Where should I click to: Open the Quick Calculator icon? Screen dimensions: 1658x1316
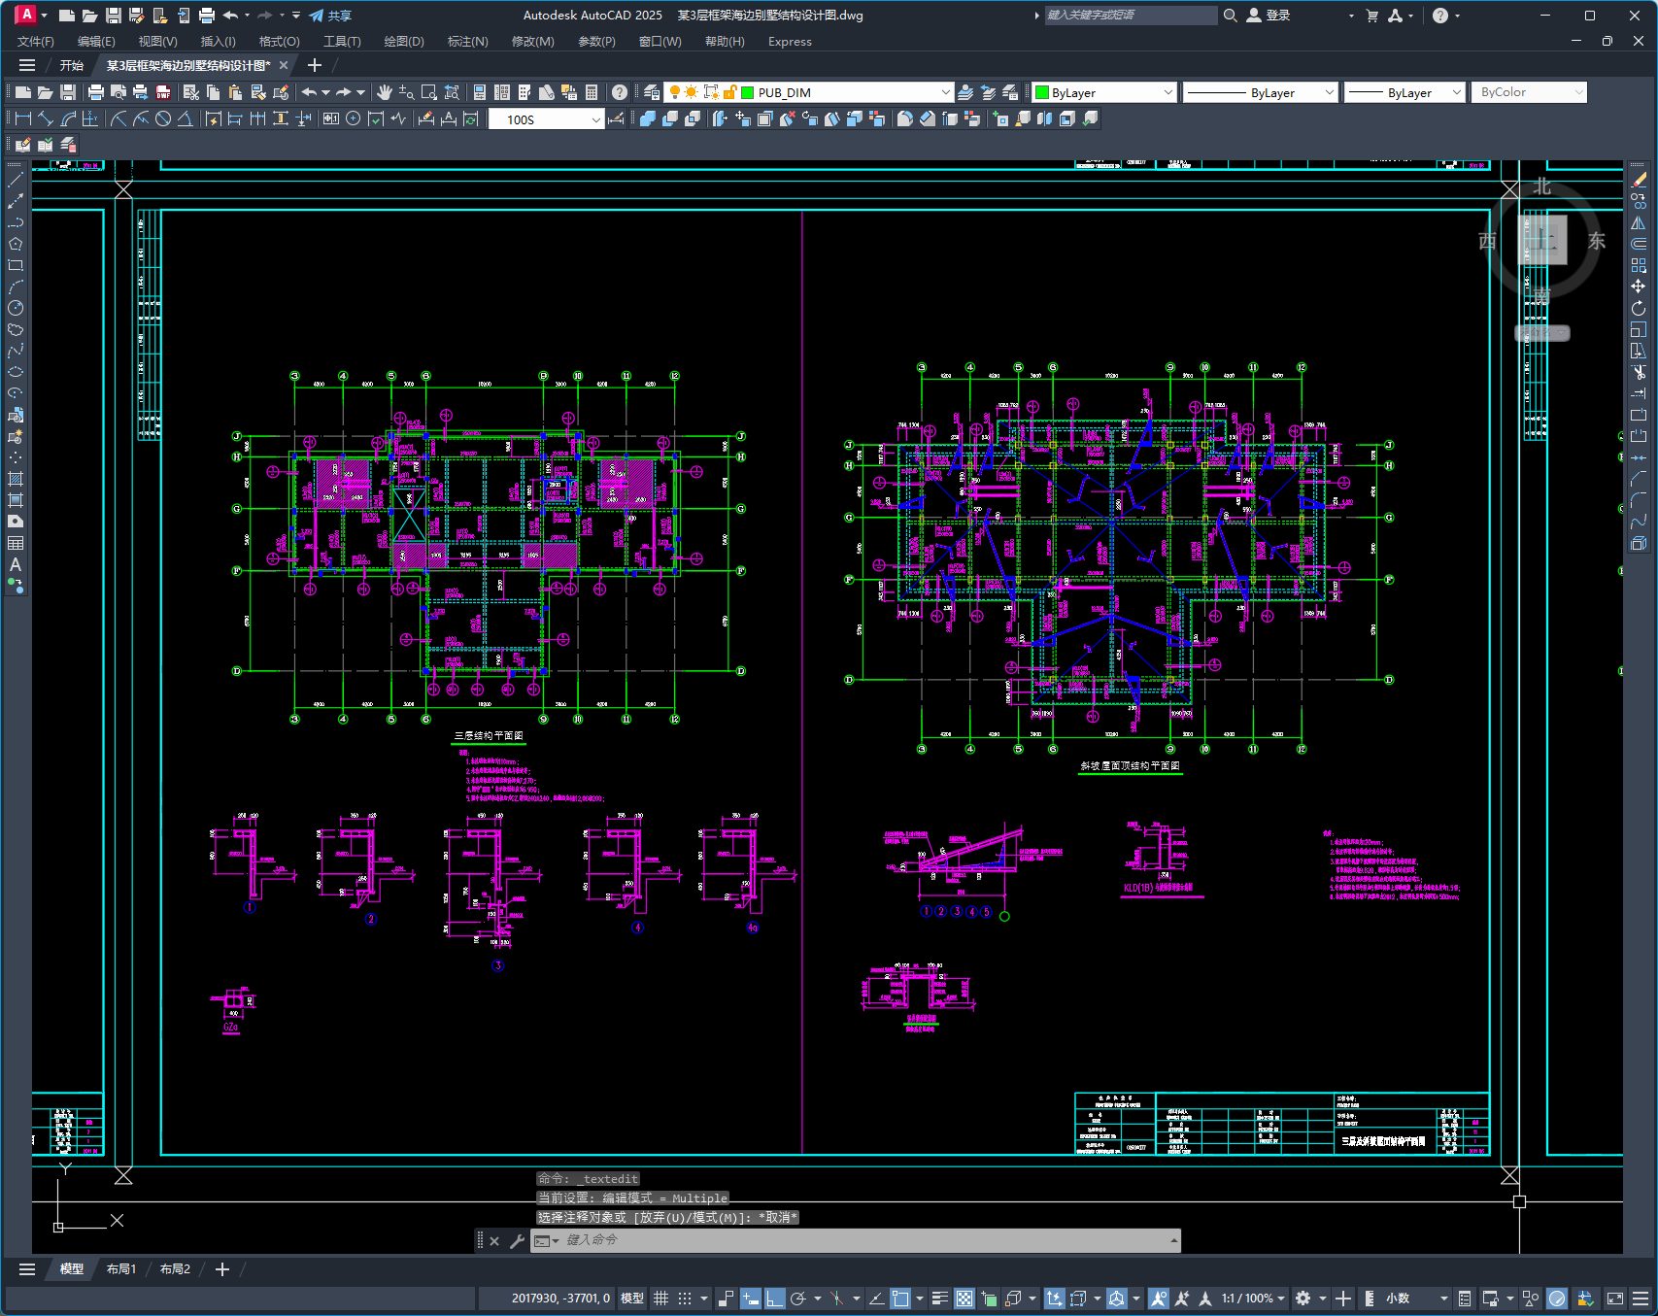[x=592, y=92]
